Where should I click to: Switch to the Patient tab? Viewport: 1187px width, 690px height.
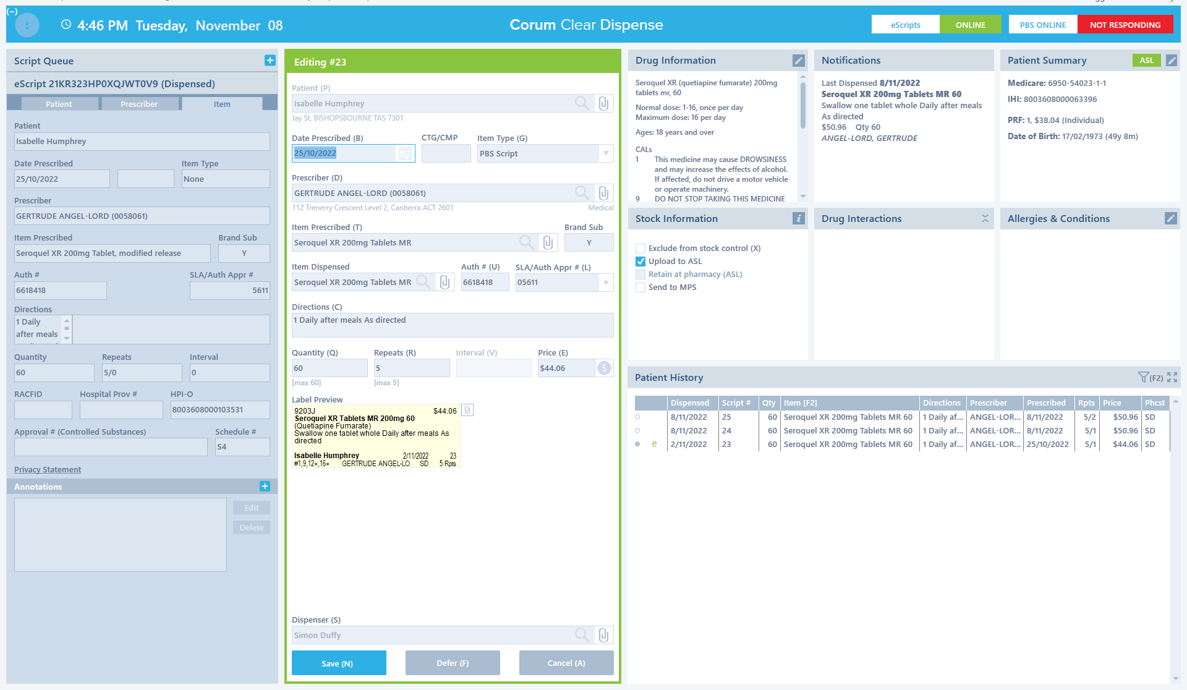pos(59,104)
